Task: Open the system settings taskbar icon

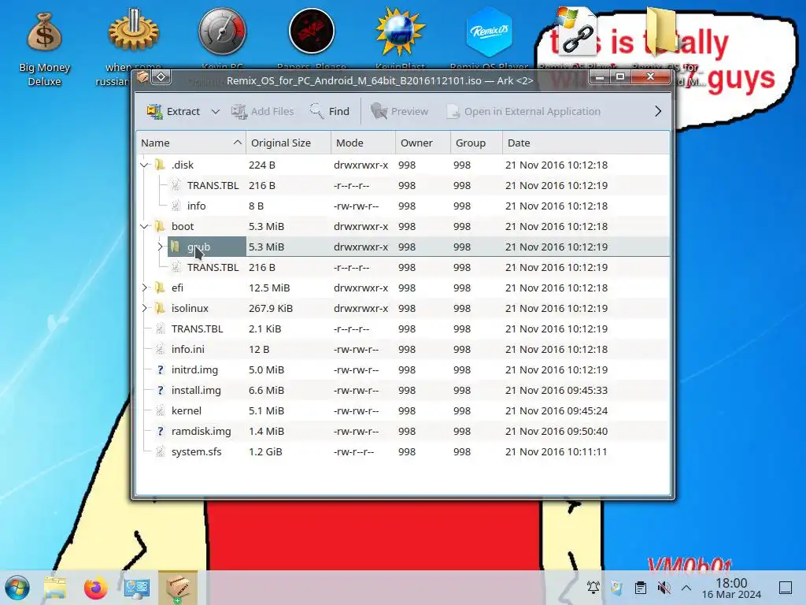Action: click(x=137, y=588)
